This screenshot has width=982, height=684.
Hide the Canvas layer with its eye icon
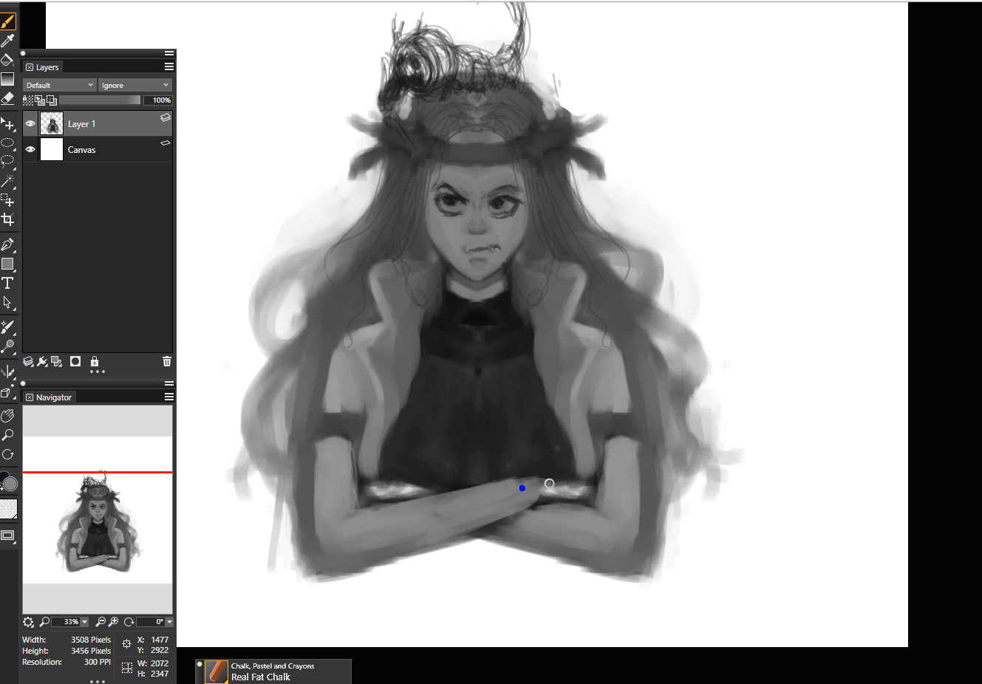tap(30, 149)
